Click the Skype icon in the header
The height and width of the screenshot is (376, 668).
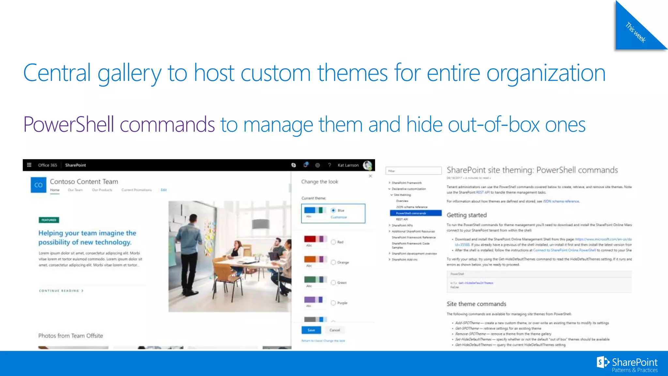[x=294, y=165]
